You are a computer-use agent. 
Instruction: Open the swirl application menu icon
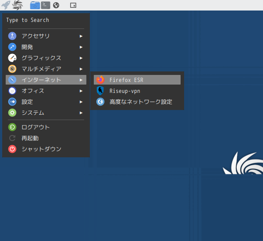click(18, 5)
